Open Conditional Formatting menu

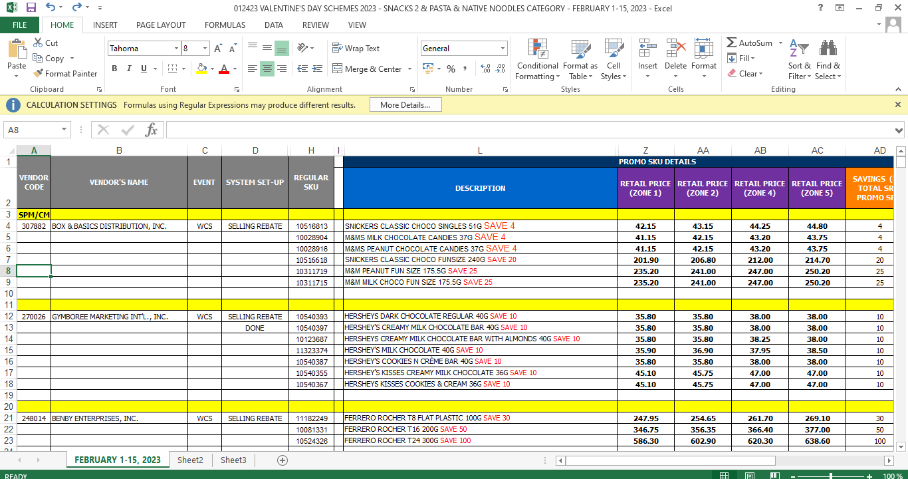538,59
